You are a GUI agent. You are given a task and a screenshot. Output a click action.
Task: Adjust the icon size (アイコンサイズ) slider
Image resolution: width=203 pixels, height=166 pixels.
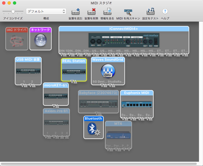(x=13, y=12)
